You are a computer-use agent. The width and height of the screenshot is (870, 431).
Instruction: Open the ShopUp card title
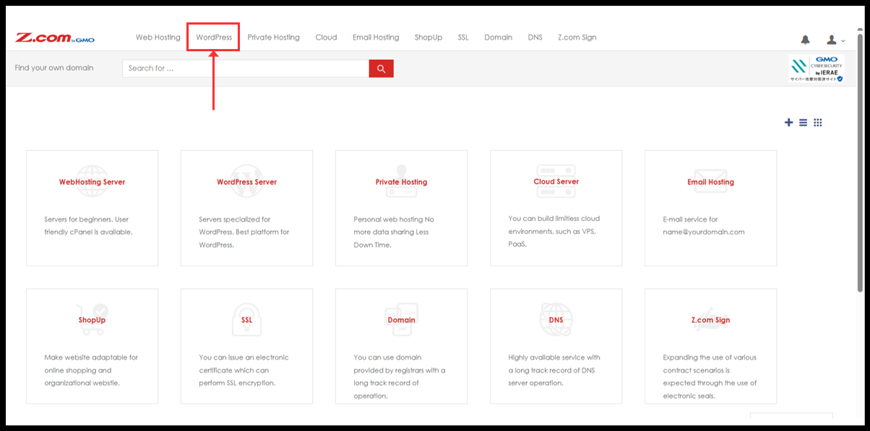tap(92, 321)
